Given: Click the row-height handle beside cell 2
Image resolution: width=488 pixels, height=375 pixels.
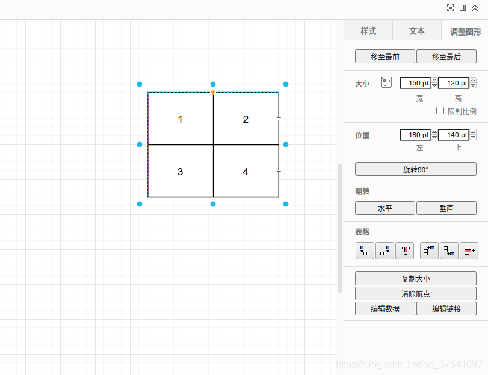Looking at the screenshot, I should tap(279, 118).
